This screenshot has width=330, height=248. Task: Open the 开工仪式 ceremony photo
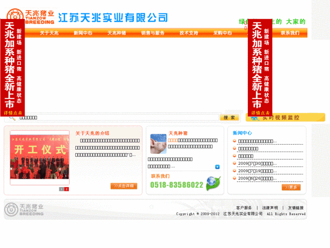coord(39,157)
